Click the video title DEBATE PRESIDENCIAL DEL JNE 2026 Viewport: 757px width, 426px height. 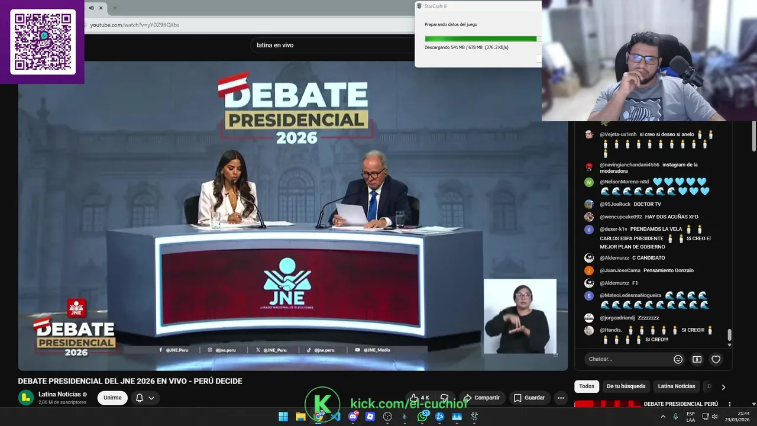130,381
